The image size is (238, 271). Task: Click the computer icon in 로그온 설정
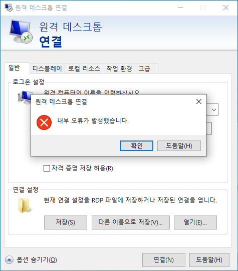tap(24, 97)
